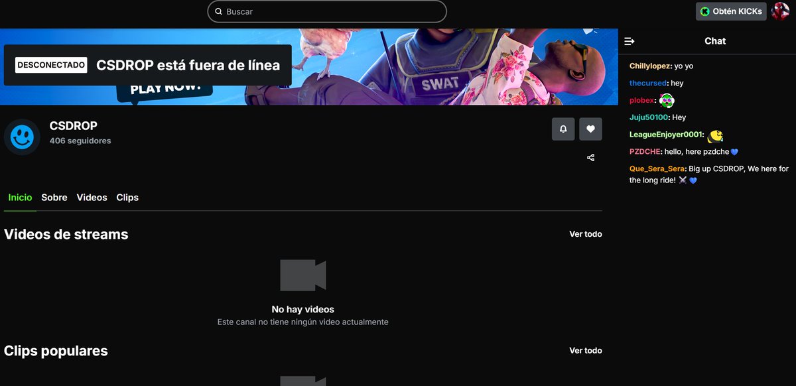Click thecursed username in chat
Screen dimensions: 796x386
(x=648, y=84)
